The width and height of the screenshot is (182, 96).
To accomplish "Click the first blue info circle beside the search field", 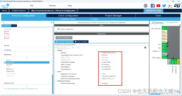I will tap(73, 47).
